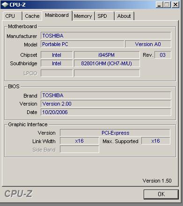Click the Manufacturer field showing TOSHIBA
Screen dimensions: 183x206
coord(106,36)
